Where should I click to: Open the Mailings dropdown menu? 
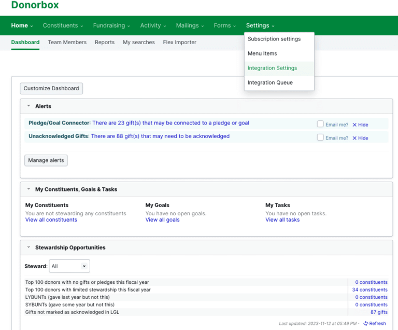pos(190,25)
